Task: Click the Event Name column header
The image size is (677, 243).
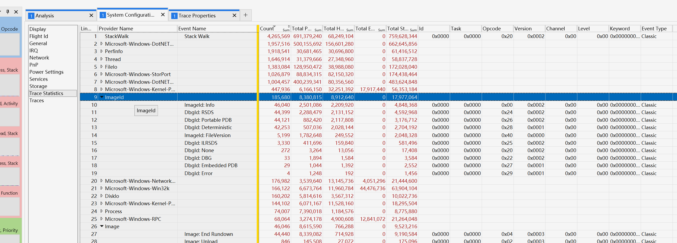Action: click(217, 29)
